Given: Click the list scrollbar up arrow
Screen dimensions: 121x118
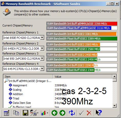Looking at the screenshot, I should [x=114, y=76].
